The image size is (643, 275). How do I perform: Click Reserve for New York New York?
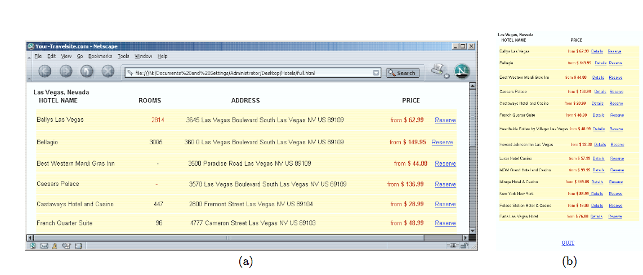point(616,194)
